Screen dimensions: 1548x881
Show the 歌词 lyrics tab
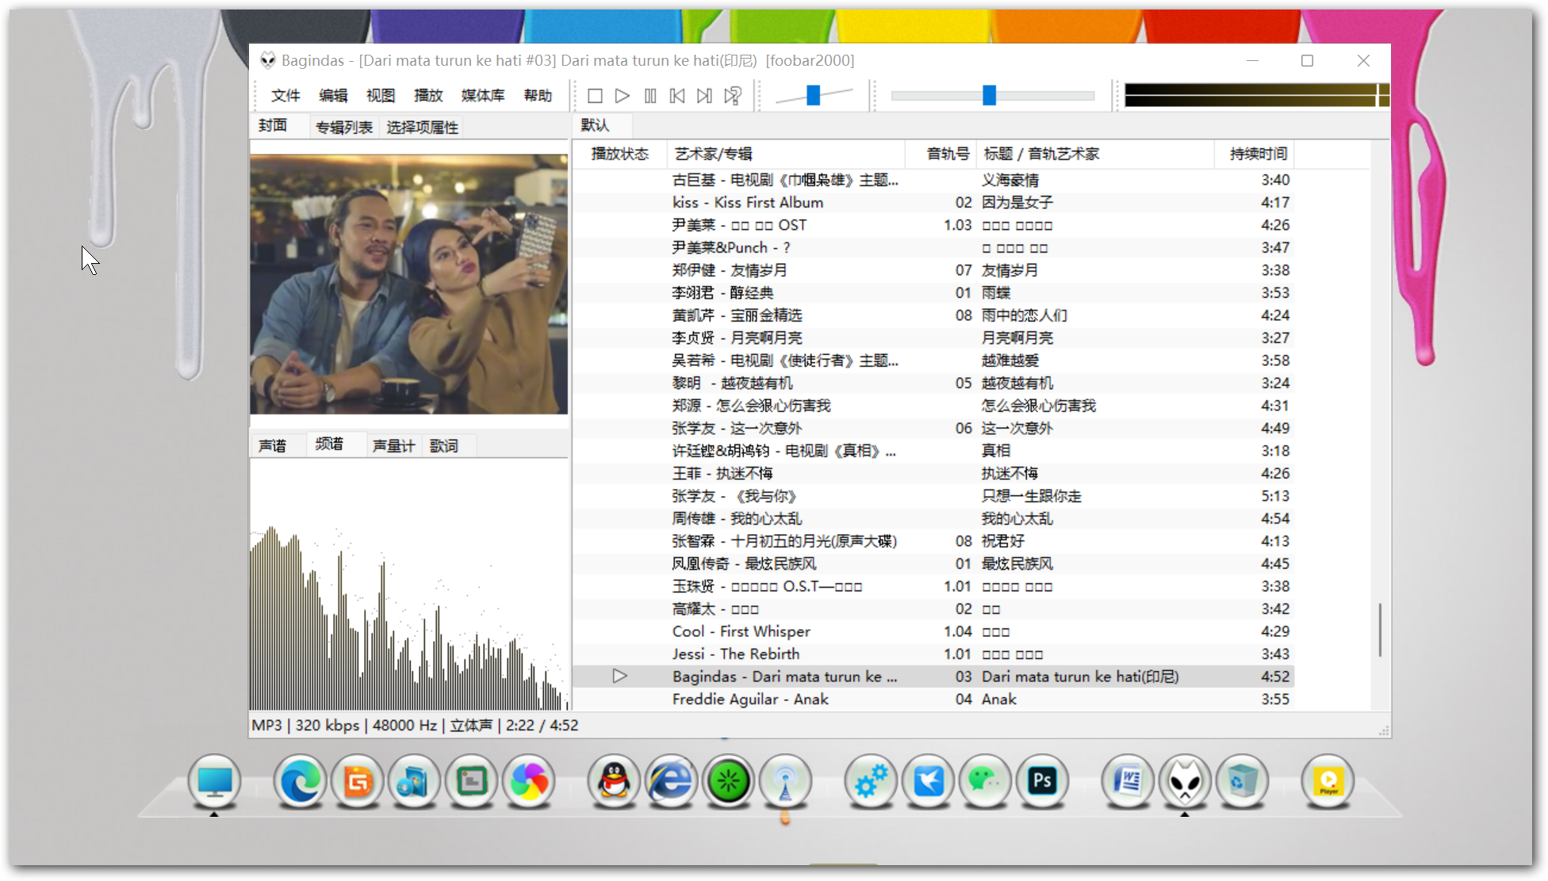[x=444, y=446]
